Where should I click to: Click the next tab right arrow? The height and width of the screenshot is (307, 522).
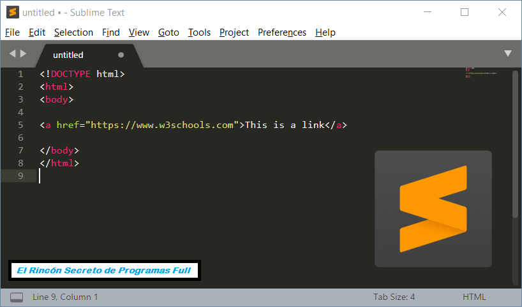(24, 54)
